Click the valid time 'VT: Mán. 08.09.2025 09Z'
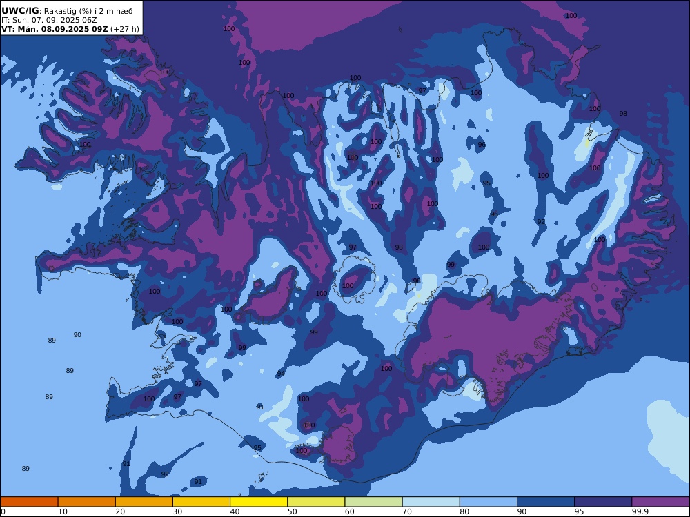This screenshot has width=690, height=517. click(x=54, y=29)
